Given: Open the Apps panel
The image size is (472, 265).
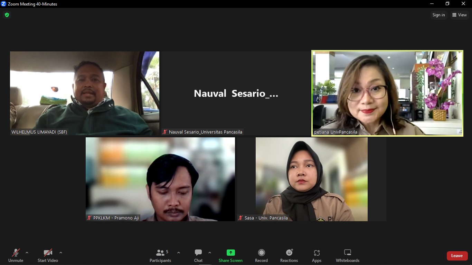Looking at the screenshot, I should (x=317, y=256).
